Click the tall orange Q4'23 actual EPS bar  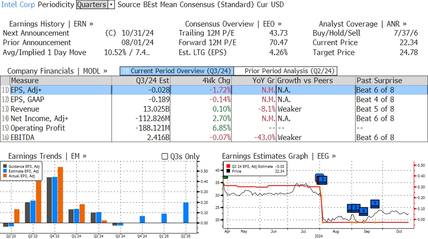click(x=60, y=195)
